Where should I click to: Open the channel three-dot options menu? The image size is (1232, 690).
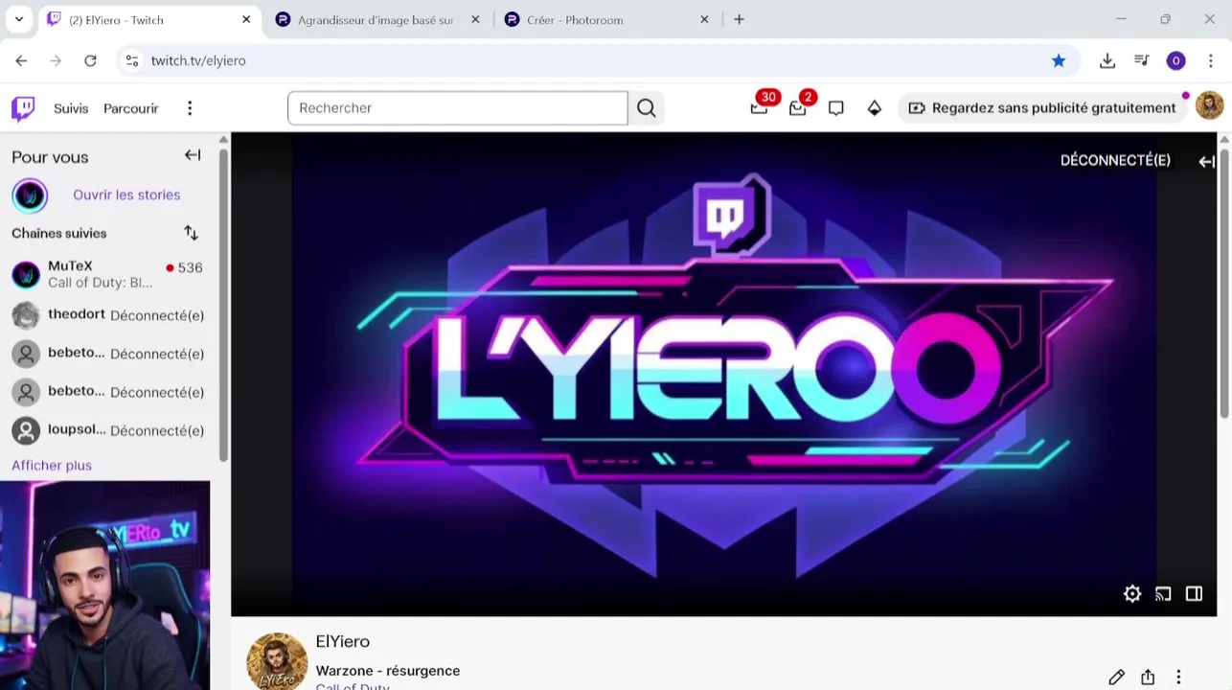click(x=1178, y=678)
